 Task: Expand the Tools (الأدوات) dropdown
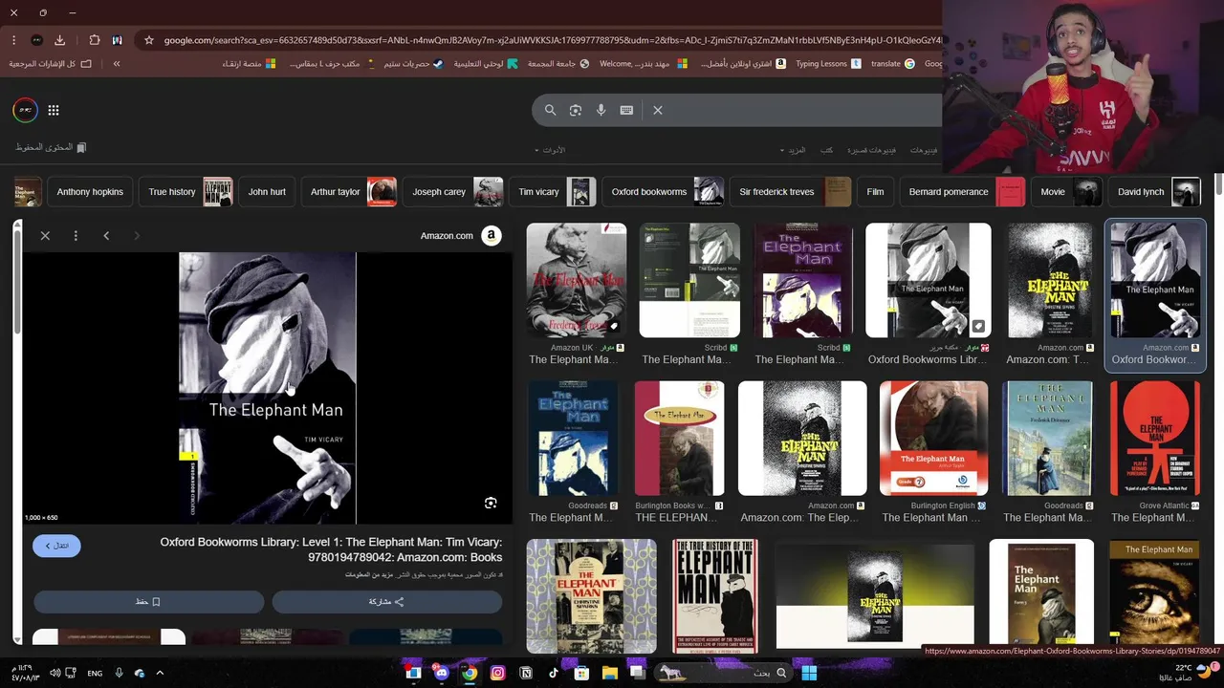pos(550,150)
